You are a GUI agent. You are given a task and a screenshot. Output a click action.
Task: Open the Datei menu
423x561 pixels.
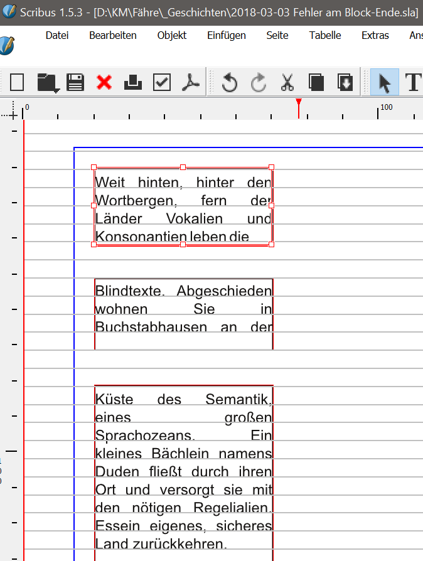coord(57,36)
